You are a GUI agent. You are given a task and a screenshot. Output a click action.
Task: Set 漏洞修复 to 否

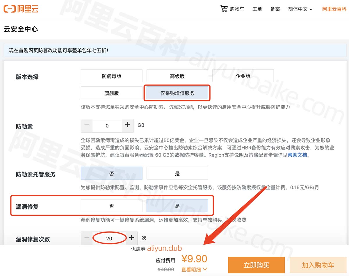point(112,206)
